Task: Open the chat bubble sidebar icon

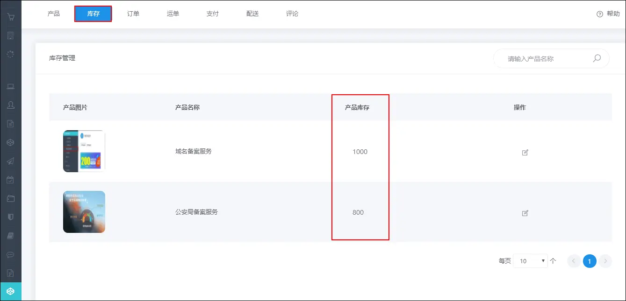Action: pos(10,255)
